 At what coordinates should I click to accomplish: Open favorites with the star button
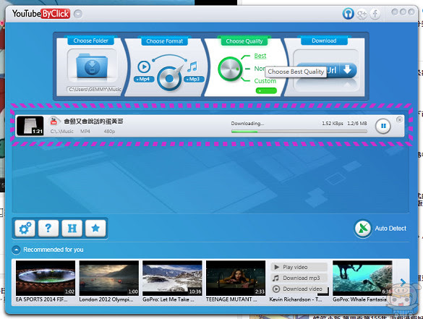(x=95, y=229)
